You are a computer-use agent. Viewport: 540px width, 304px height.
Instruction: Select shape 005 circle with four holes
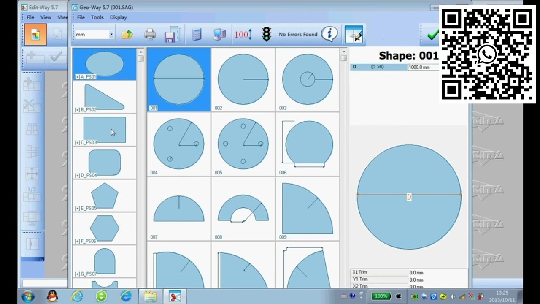243,144
